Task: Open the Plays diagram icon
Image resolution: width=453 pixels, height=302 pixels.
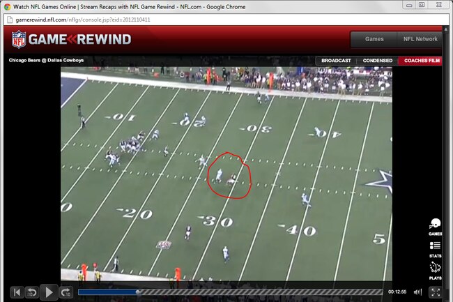Action: click(435, 271)
